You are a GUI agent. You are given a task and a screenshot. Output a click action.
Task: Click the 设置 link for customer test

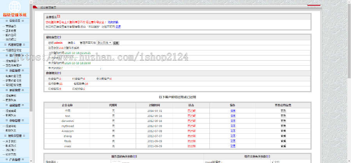click(x=232, y=116)
